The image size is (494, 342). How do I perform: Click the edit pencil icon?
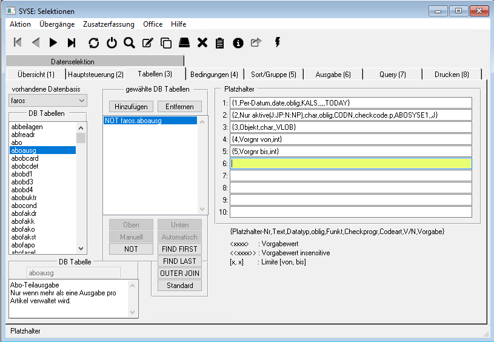[147, 42]
